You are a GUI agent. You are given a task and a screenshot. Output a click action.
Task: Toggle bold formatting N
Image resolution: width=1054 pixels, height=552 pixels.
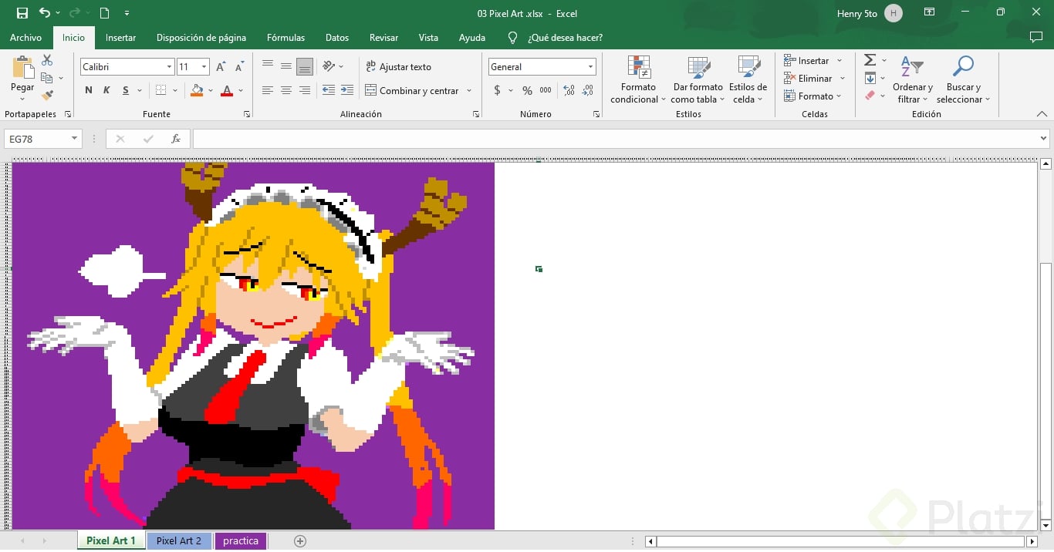[89, 90]
